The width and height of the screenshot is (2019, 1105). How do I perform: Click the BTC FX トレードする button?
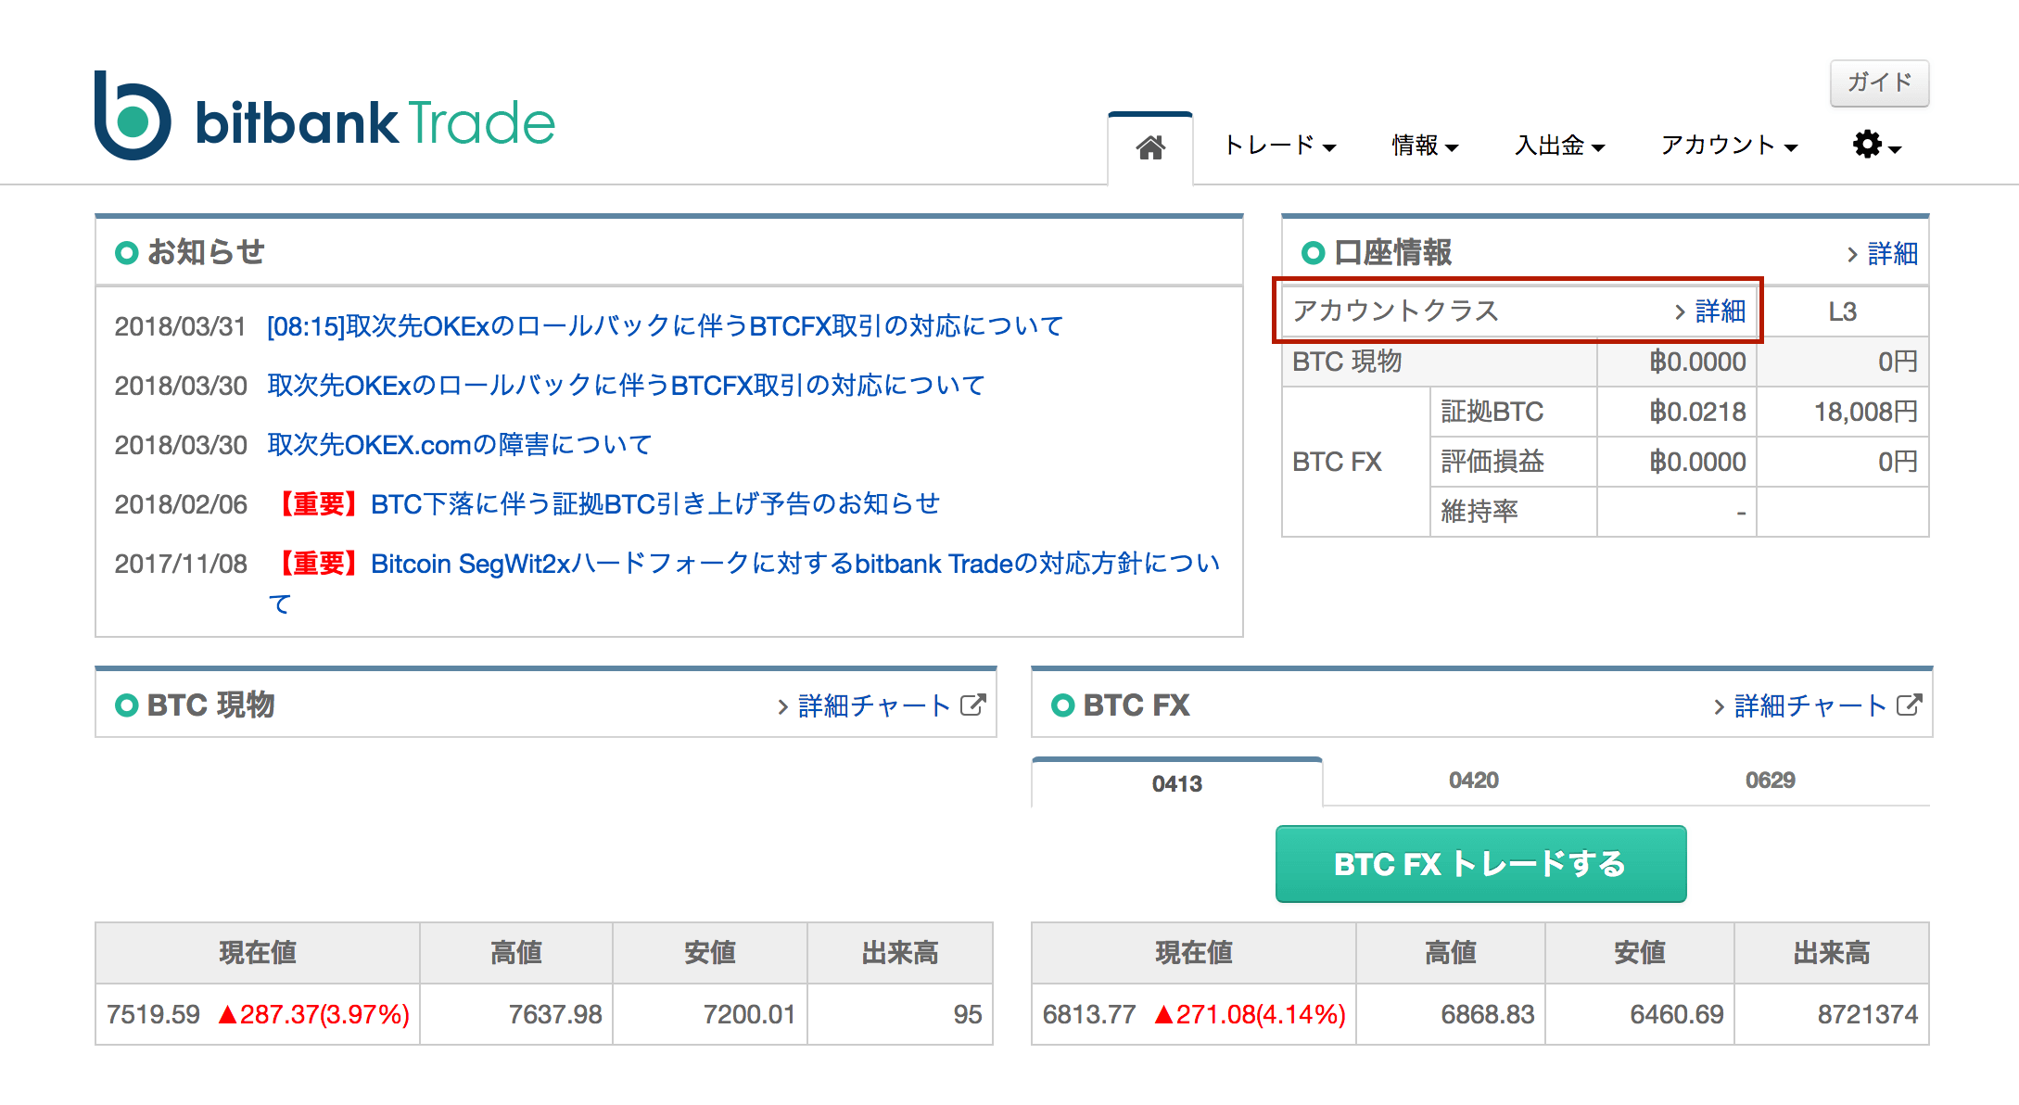1480,863
